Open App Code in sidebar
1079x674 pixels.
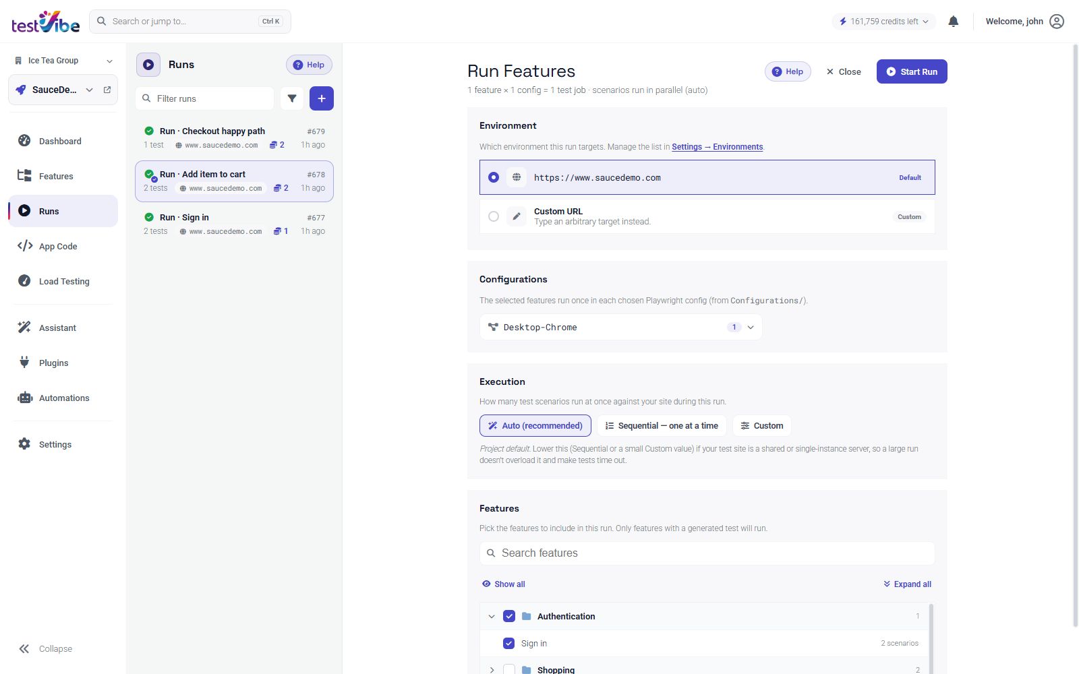pos(63,246)
